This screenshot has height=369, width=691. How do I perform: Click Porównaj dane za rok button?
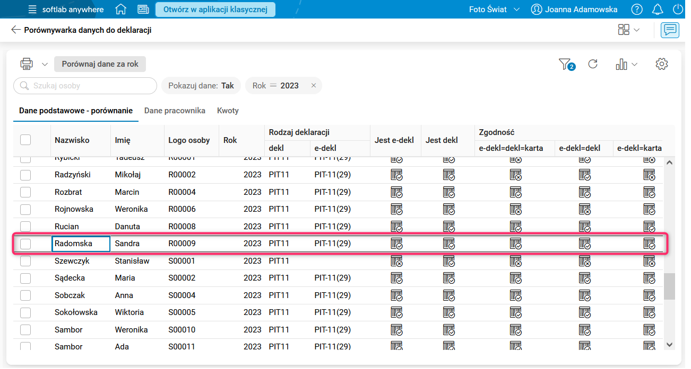(x=100, y=64)
